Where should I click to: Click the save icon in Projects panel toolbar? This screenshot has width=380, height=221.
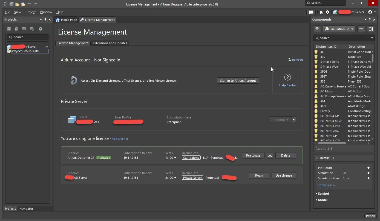(x=9, y=29)
